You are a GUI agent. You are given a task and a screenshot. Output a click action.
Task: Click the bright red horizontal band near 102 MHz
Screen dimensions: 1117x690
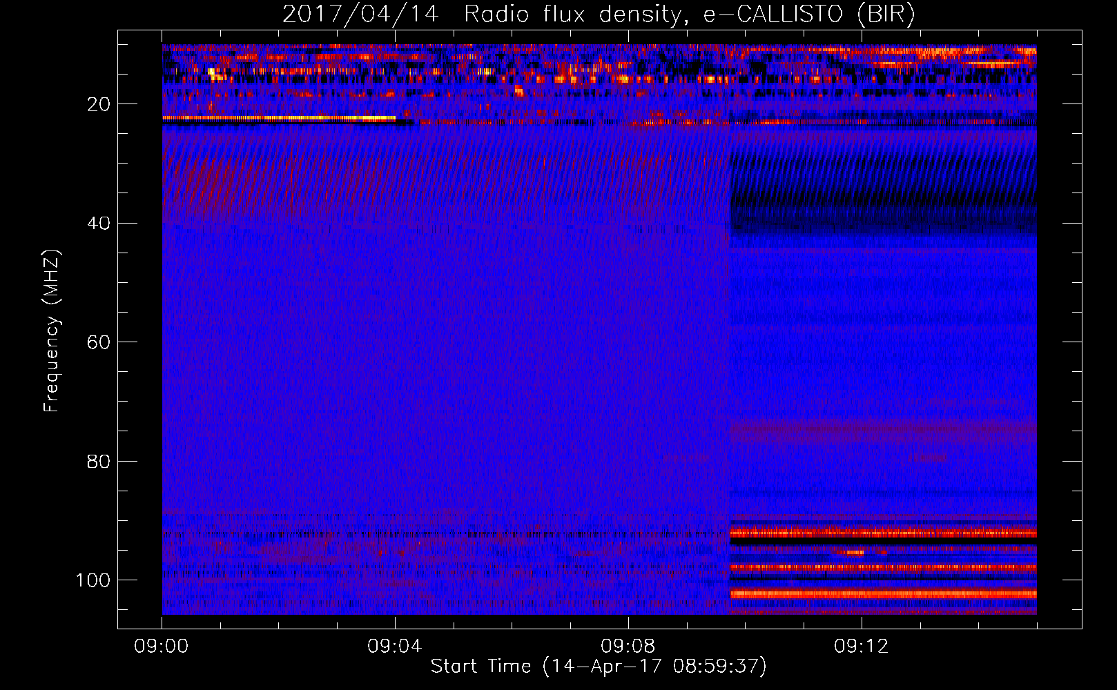tap(884, 593)
